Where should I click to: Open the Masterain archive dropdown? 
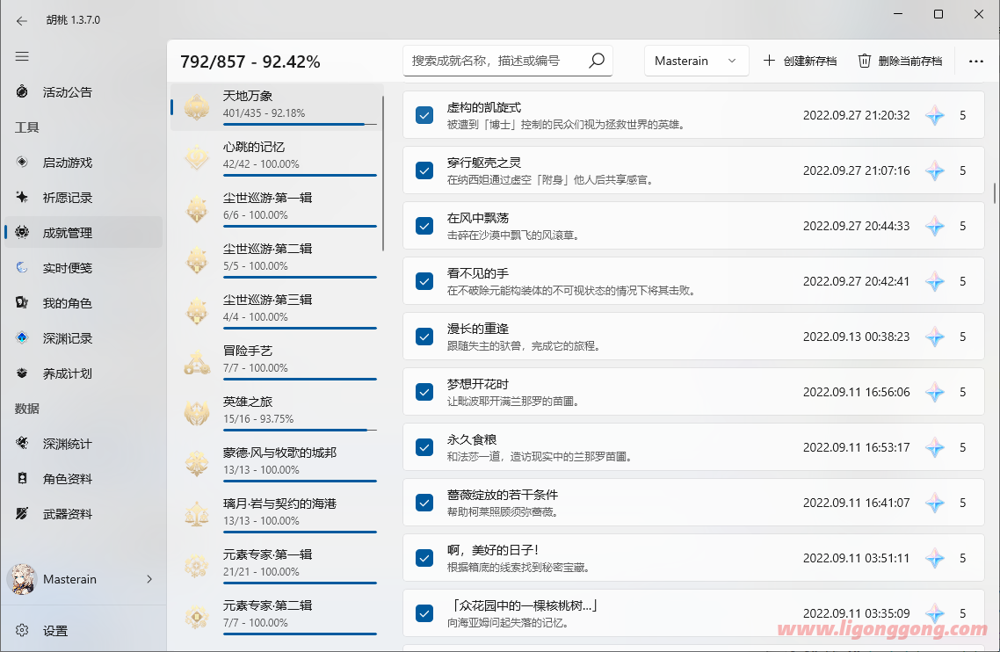click(696, 61)
